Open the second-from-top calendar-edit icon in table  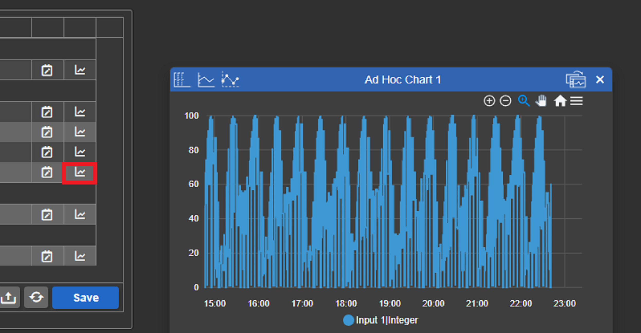click(47, 112)
